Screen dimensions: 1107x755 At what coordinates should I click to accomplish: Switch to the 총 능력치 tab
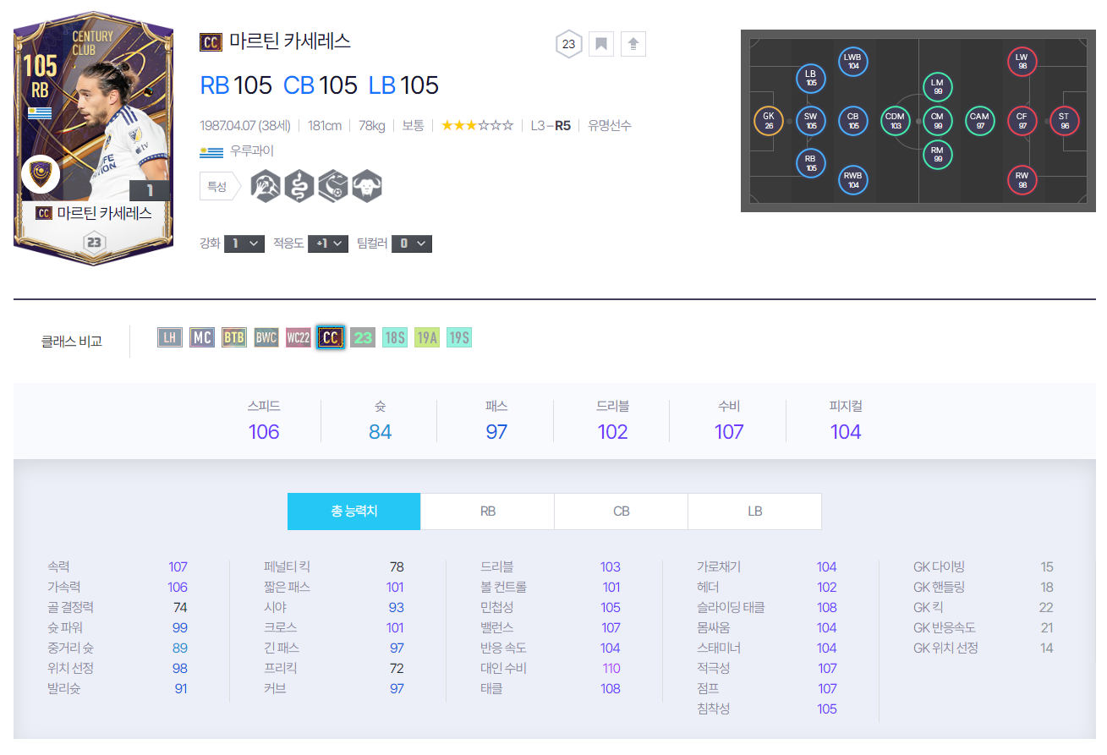354,512
